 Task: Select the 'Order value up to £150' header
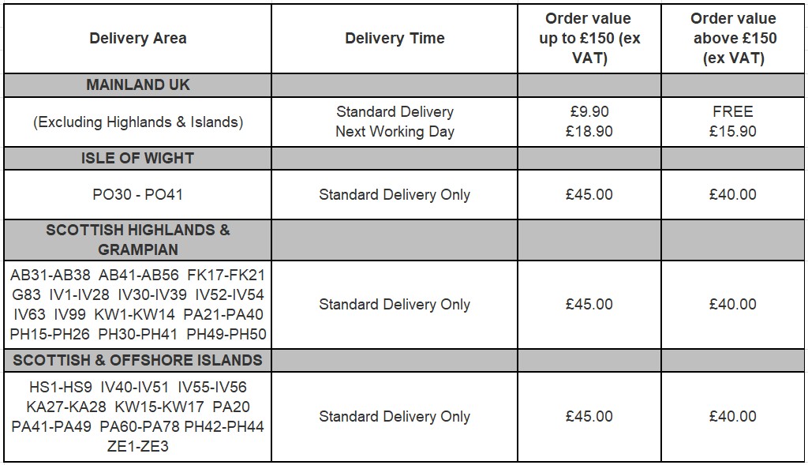pos(589,39)
